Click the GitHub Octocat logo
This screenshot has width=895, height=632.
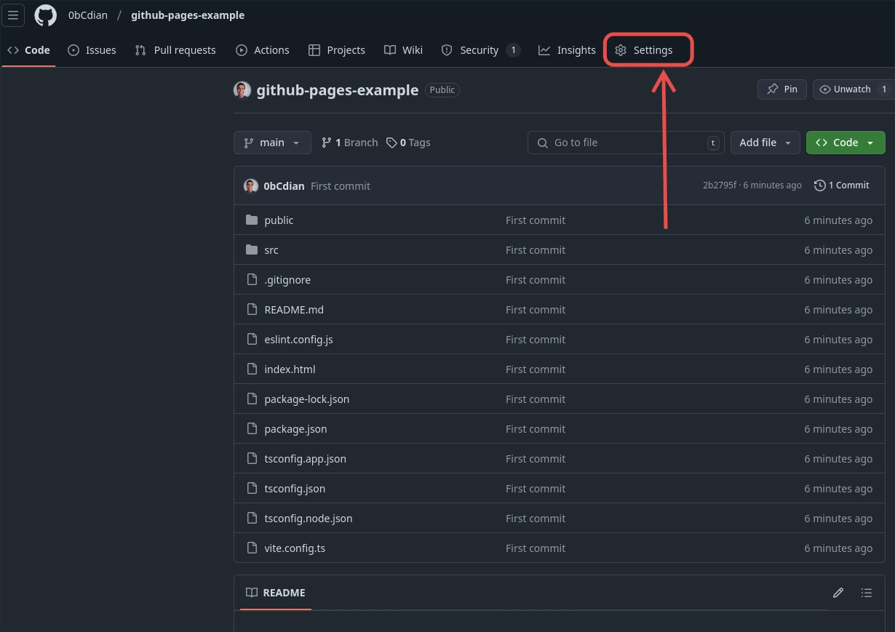(46, 15)
